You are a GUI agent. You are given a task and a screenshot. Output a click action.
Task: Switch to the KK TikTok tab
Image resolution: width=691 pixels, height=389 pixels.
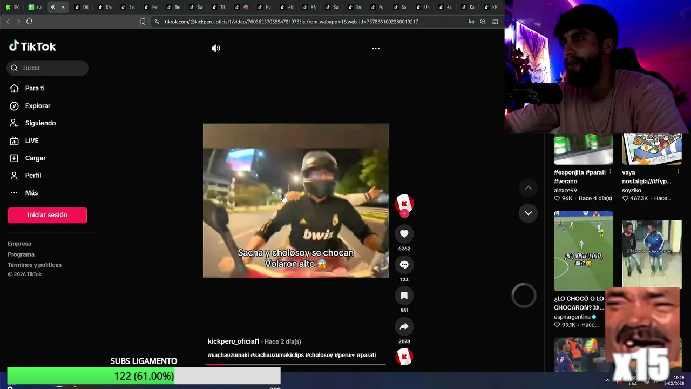[490, 7]
